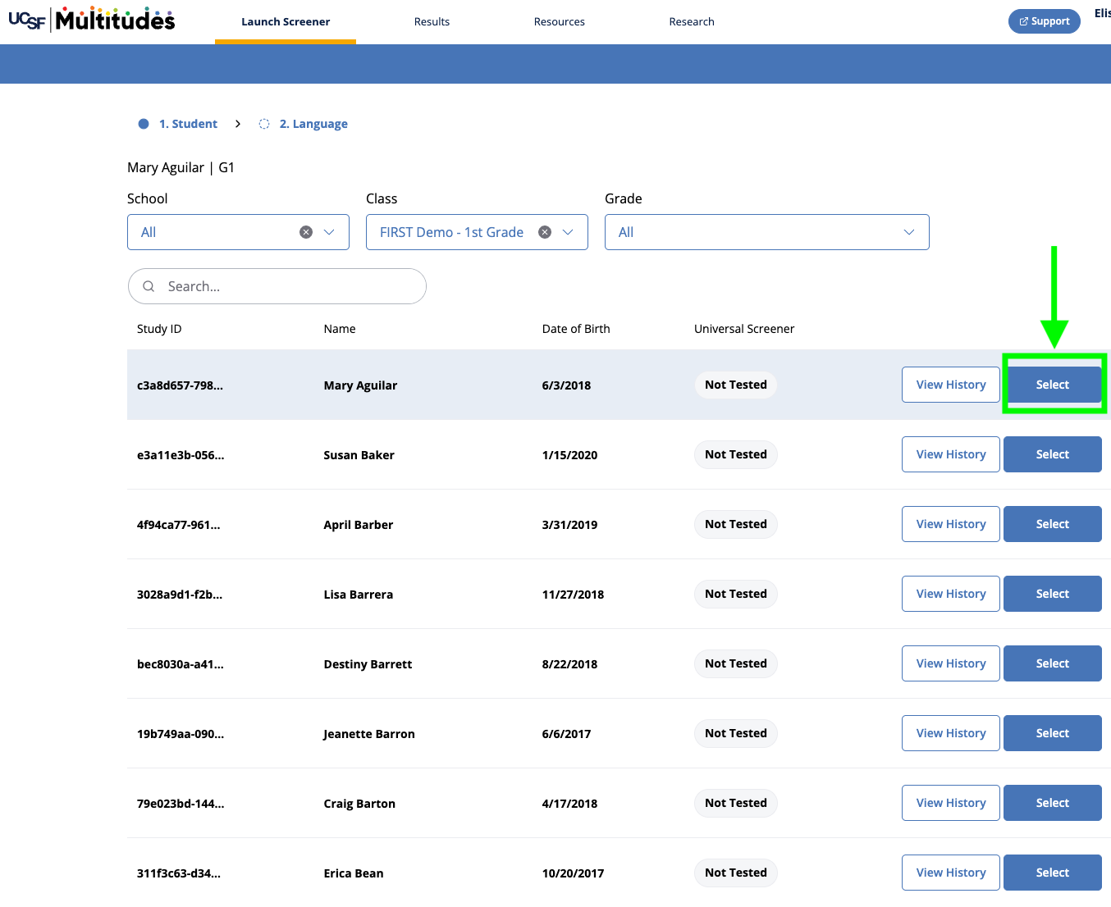Screen dimensions: 1111x907
Task: Click the search magnifier icon
Action: (149, 286)
